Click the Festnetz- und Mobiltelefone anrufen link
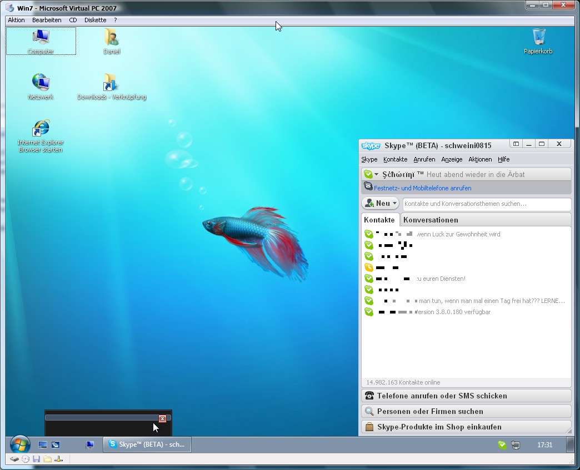Viewport: 580px width, 470px height. (422, 188)
